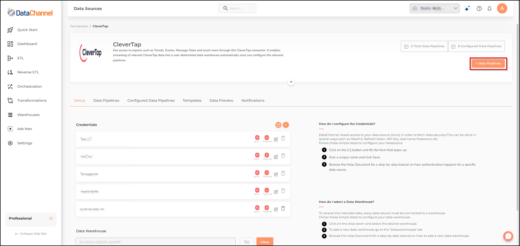The image size is (520, 246).
Task: Edit the credential with 0 pipelines
Action: [276, 209]
